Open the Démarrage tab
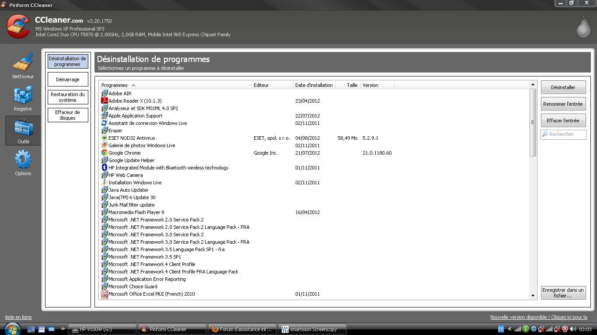Image resolution: width=597 pixels, height=335 pixels. (68, 79)
